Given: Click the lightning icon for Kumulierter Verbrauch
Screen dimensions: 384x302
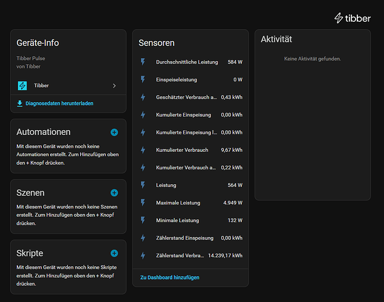Looking at the screenshot, I should click(x=143, y=149).
